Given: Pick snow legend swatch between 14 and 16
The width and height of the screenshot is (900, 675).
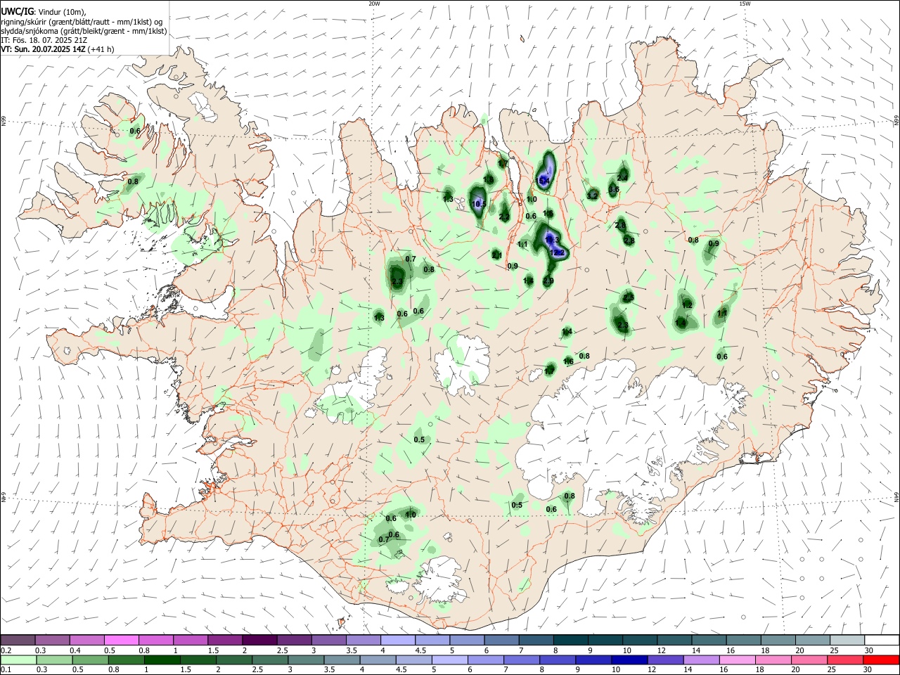Looking at the screenshot, I should click(708, 641).
